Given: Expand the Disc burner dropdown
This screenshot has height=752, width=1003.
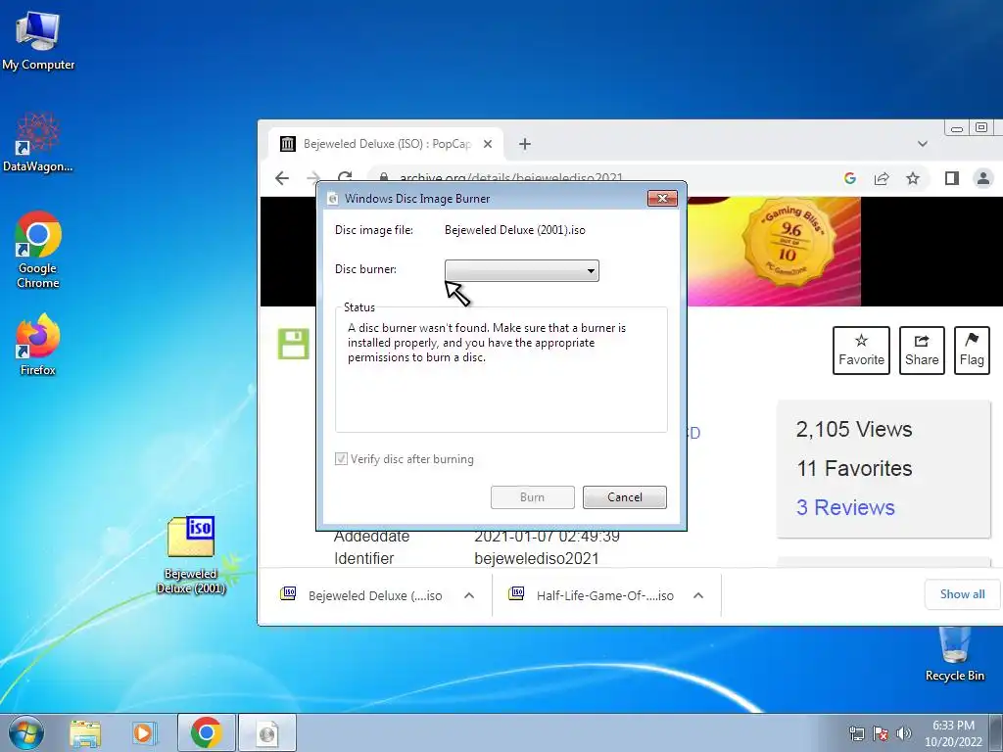Looking at the screenshot, I should point(522,270).
